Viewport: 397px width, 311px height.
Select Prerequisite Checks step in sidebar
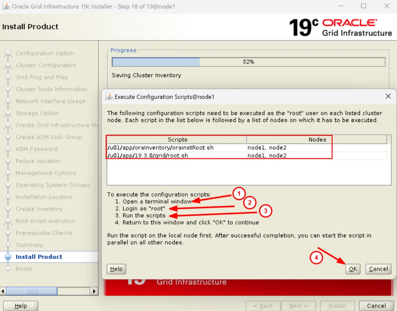click(44, 233)
